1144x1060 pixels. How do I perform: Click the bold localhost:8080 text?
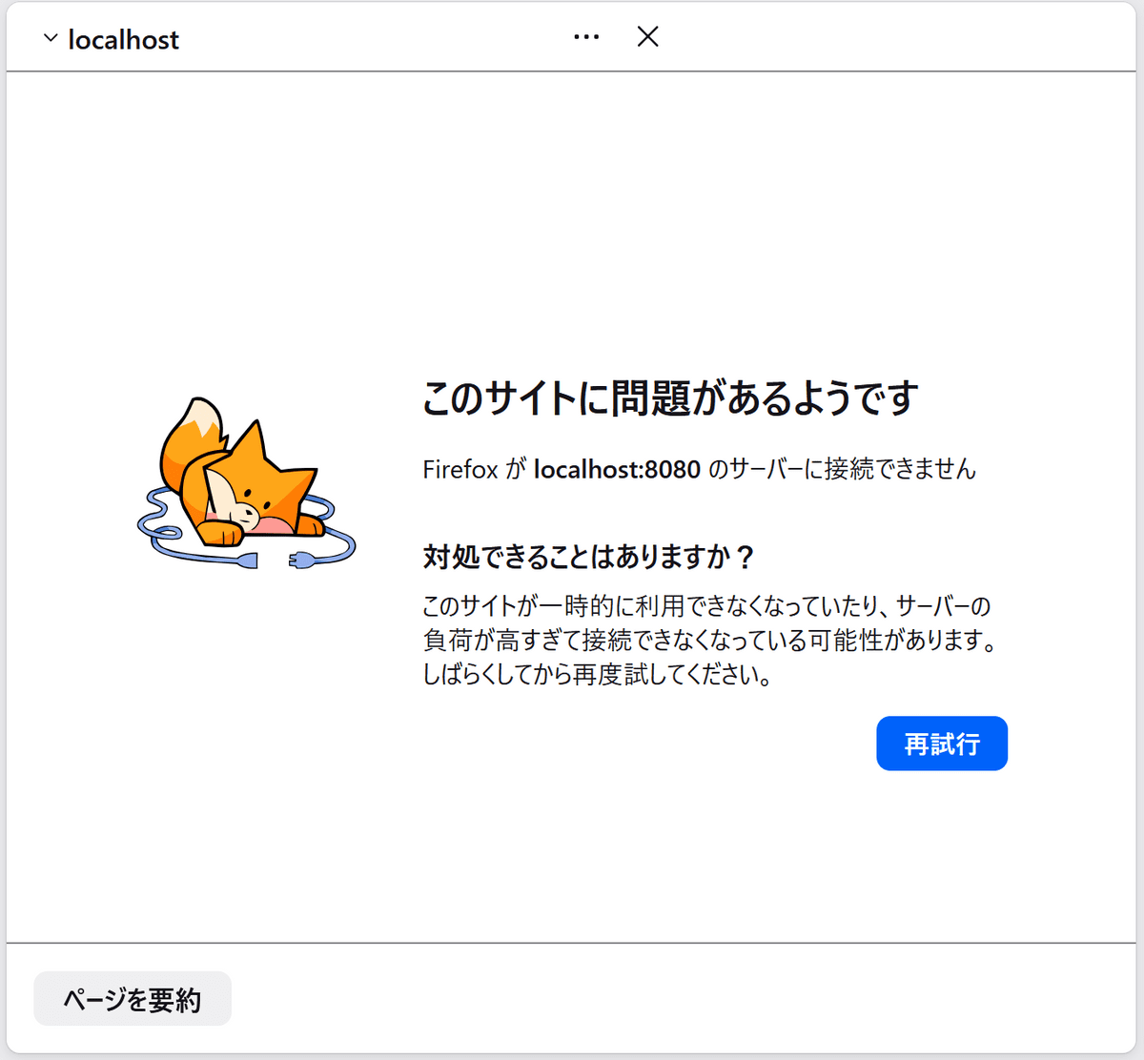point(617,469)
